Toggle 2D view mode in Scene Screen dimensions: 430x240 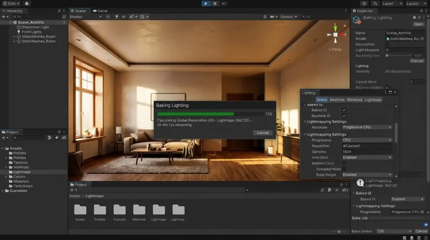(108, 17)
